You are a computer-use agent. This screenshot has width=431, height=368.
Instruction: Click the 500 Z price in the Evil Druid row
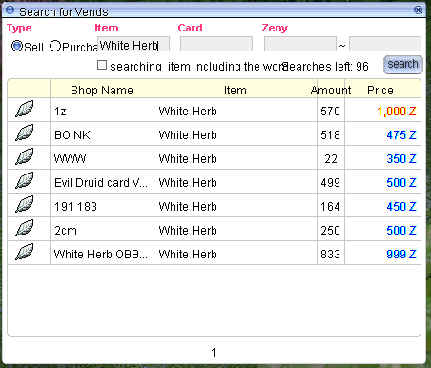pyautogui.click(x=401, y=183)
